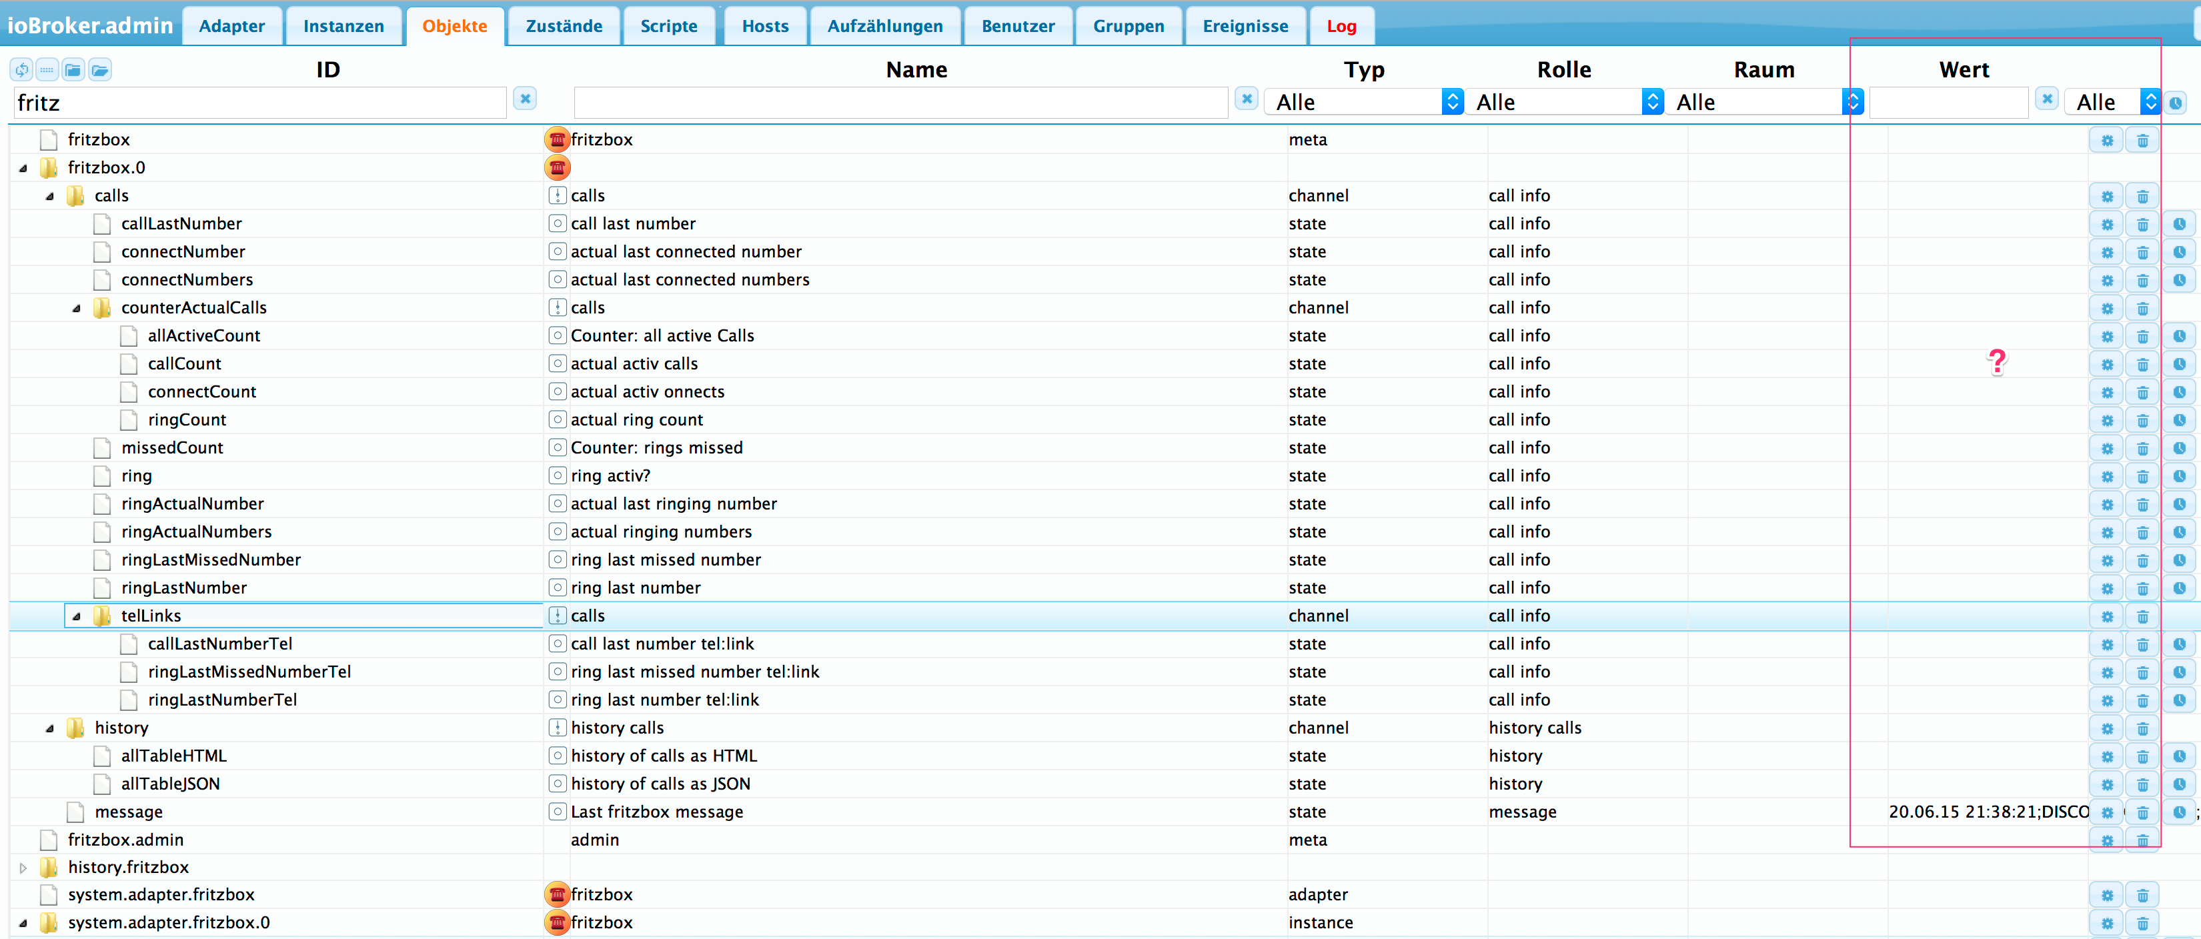The width and height of the screenshot is (2201, 939).
Task: Expand the history.fritzbox node
Action: pyautogui.click(x=23, y=868)
